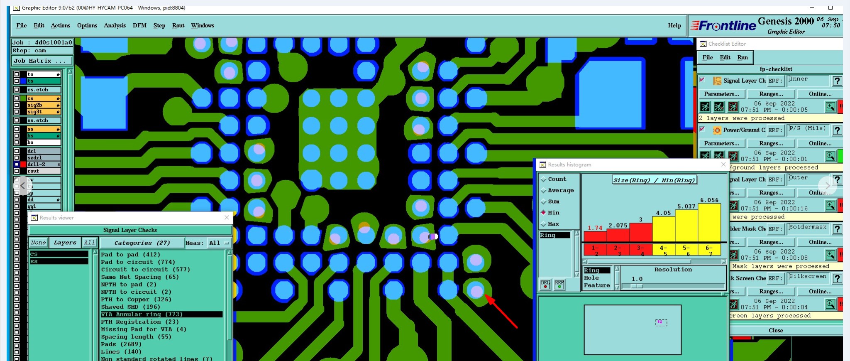Click histogram horizontal scrollbar
The image size is (850, 361).
[655, 262]
